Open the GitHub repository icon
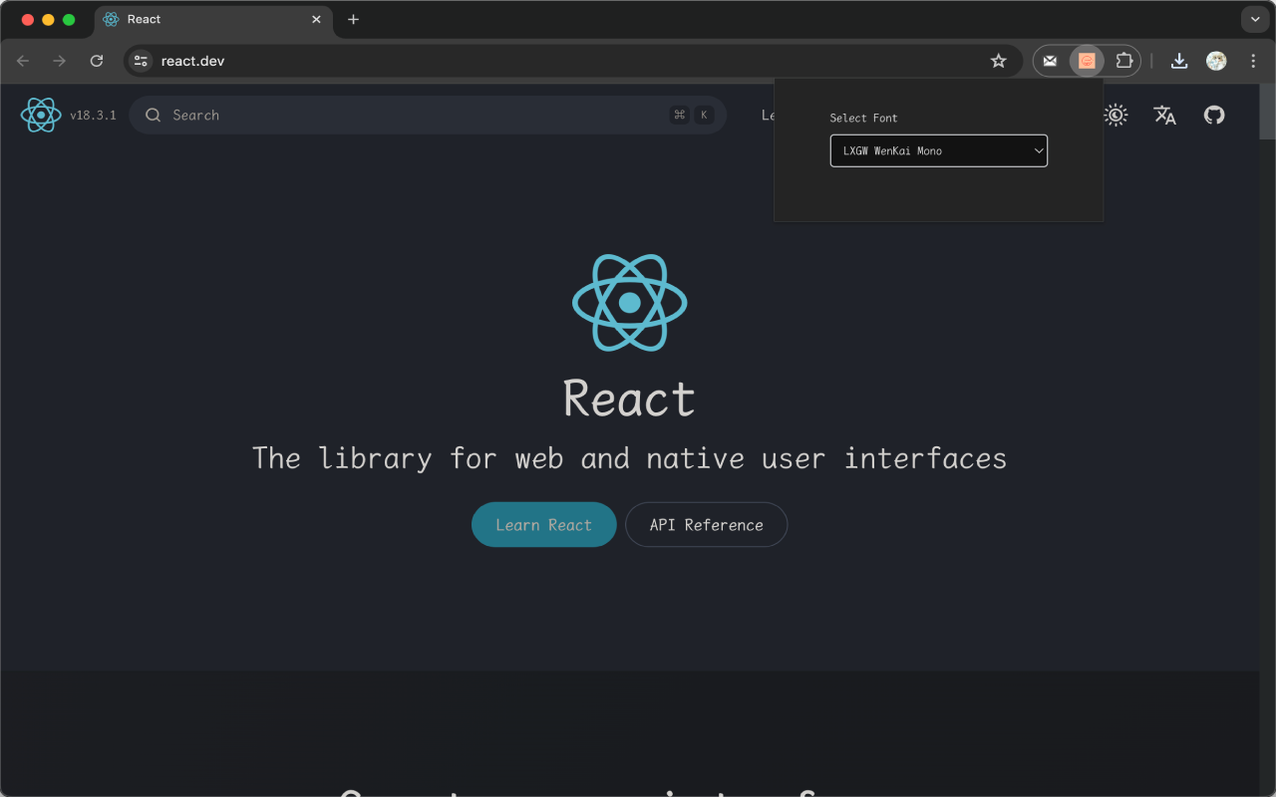The width and height of the screenshot is (1276, 797). (1213, 115)
